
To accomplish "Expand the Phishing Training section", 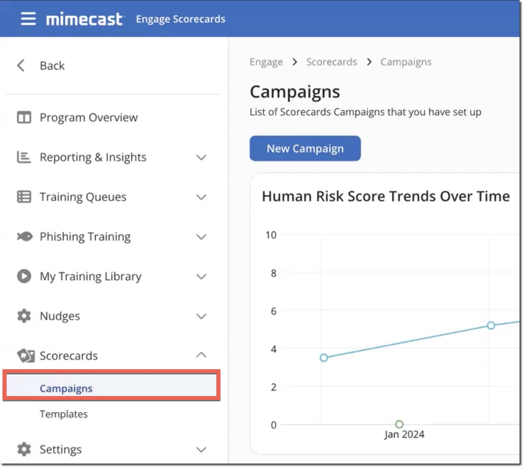I will click(x=201, y=237).
